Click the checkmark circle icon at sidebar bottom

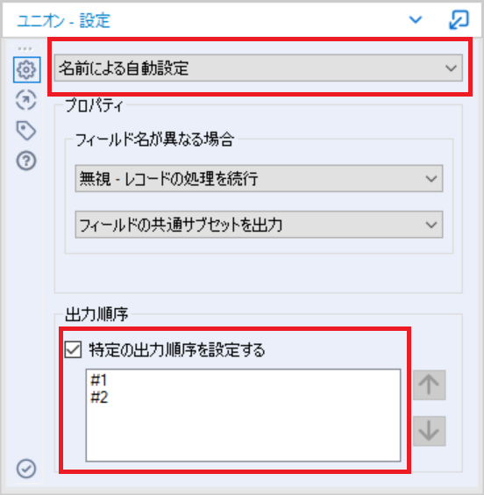tap(26, 469)
